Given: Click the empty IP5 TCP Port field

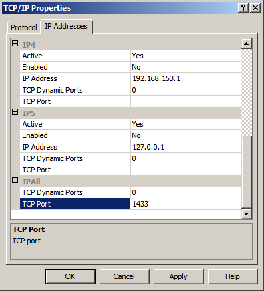Looking at the screenshot, I should (186, 170).
